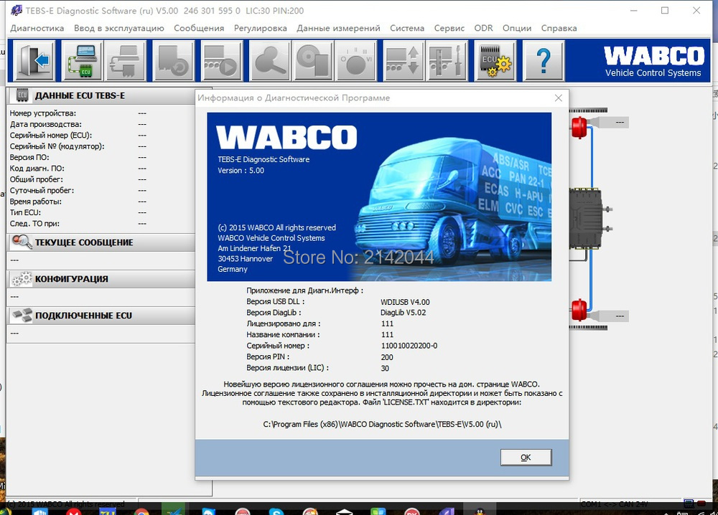
Task: Click the ПОДКЛЮЧЕННЫЕ ECU panel header
Action: click(x=83, y=316)
